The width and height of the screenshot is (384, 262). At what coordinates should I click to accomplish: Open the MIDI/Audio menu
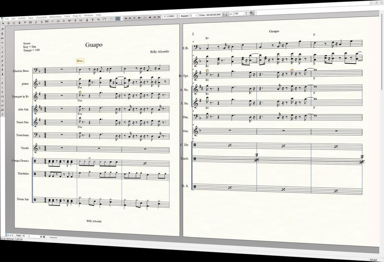point(55,17)
